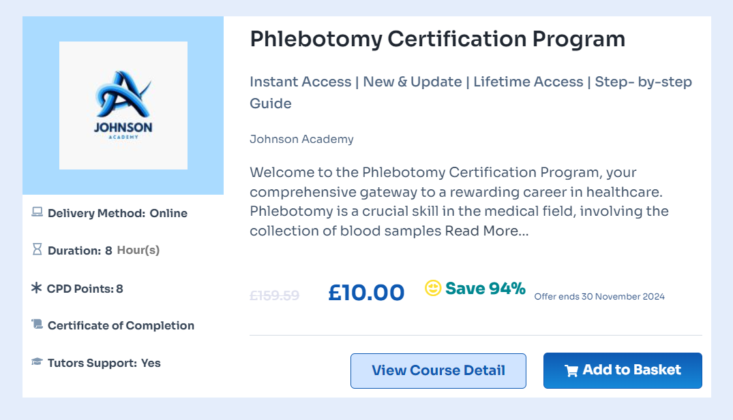Select the Duration hourglass icon
This screenshot has height=420, width=733.
point(38,250)
